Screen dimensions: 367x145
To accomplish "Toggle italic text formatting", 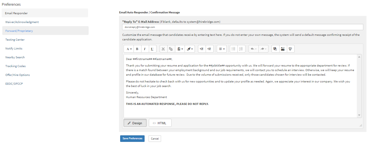I will (145, 49).
